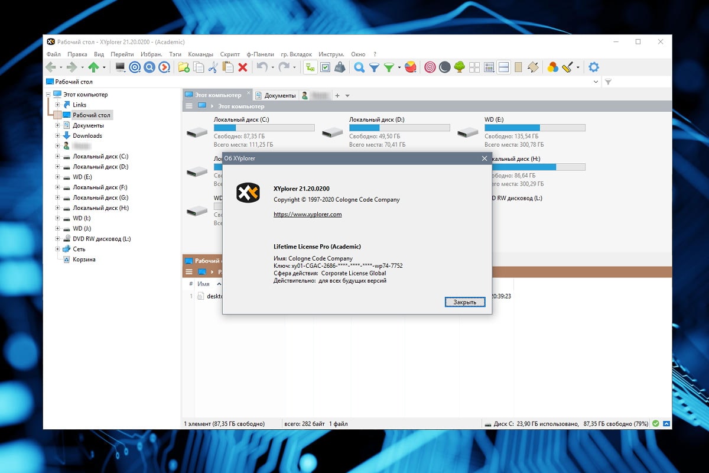Open the Избран. menu
This screenshot has height=473, width=709.
(x=151, y=54)
